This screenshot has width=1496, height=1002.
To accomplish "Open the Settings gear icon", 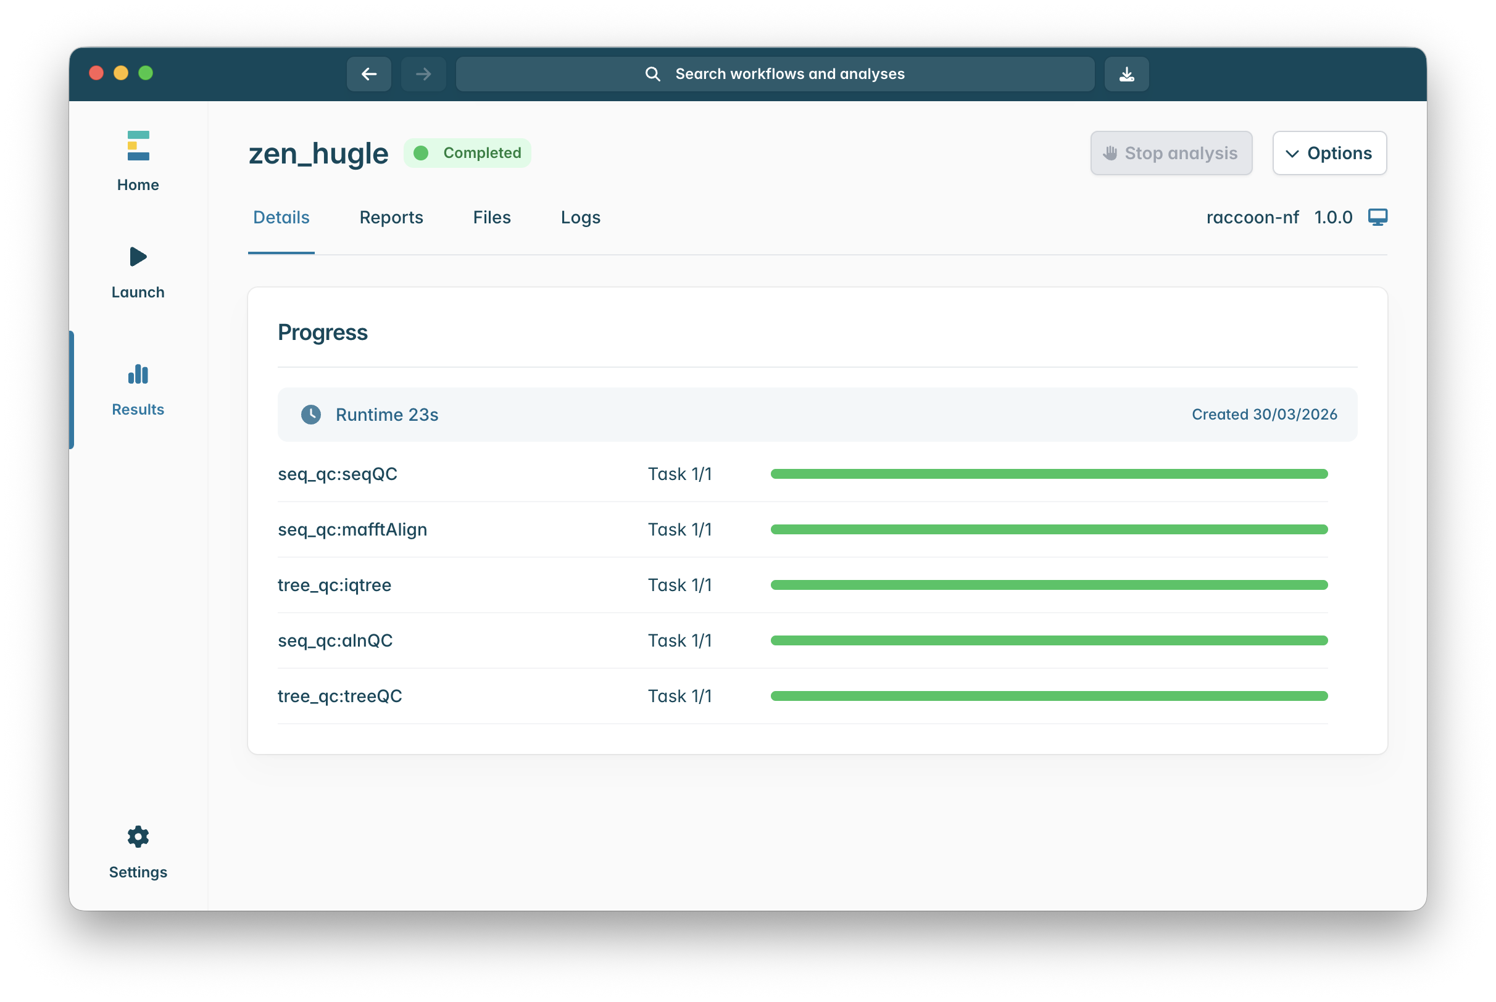I will point(138,837).
